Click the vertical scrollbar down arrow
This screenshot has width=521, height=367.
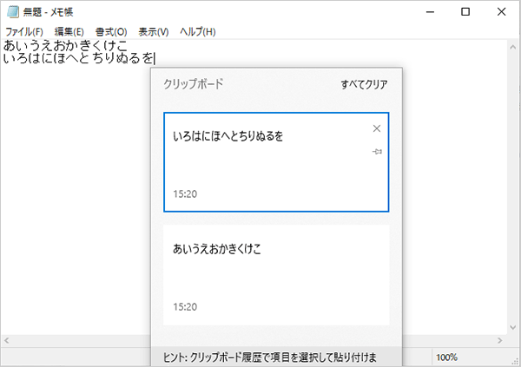(512, 327)
